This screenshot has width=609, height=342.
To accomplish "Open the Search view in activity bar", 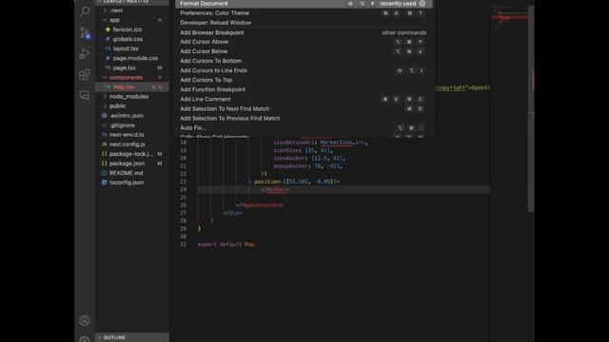I will [x=85, y=11].
